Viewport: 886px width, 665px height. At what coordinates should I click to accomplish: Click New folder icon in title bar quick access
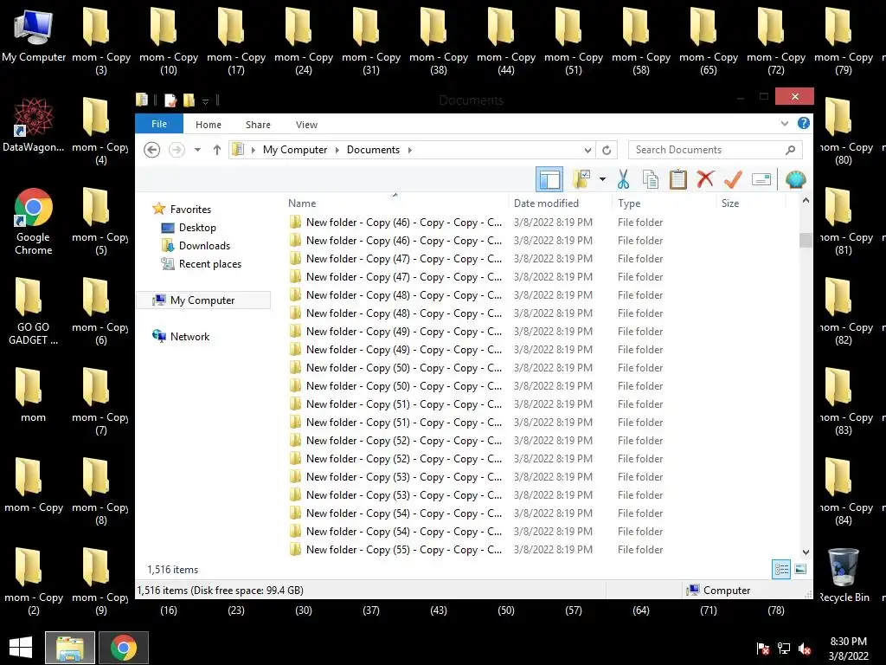pyautogui.click(x=189, y=100)
